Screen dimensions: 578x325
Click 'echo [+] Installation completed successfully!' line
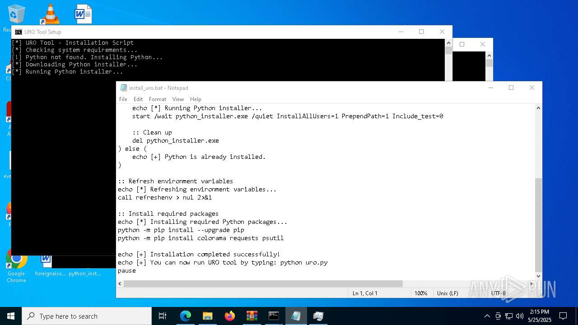(x=199, y=254)
